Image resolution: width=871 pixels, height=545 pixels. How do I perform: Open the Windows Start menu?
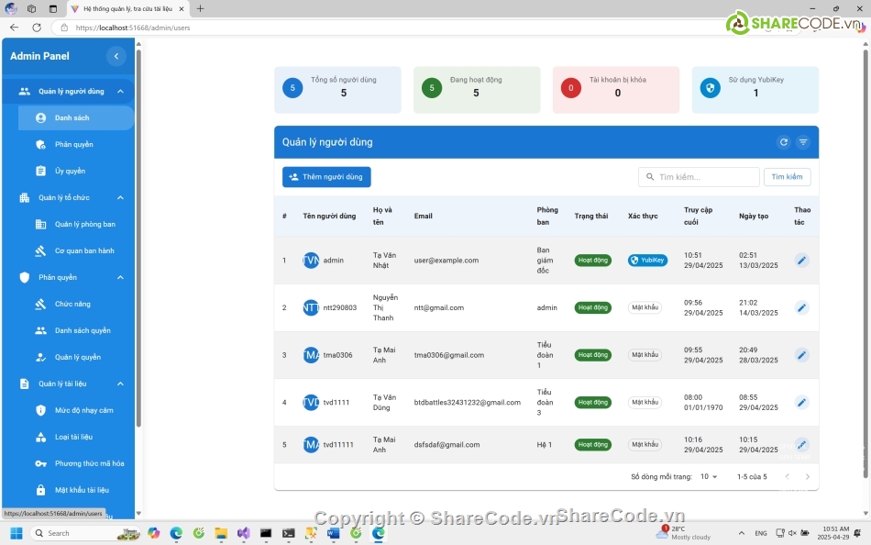17,533
